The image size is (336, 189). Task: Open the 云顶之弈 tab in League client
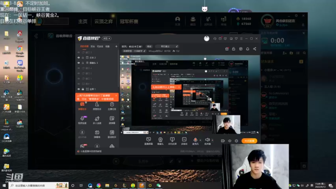tap(103, 21)
